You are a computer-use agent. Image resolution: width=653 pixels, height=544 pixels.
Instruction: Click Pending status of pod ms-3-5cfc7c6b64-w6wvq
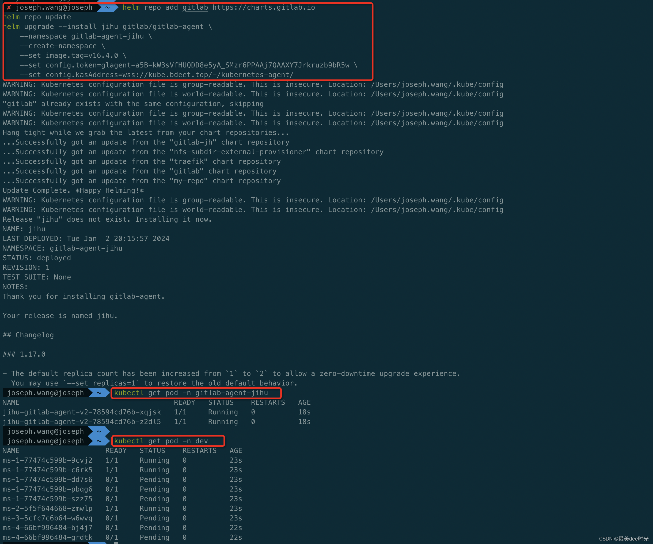tap(154, 519)
